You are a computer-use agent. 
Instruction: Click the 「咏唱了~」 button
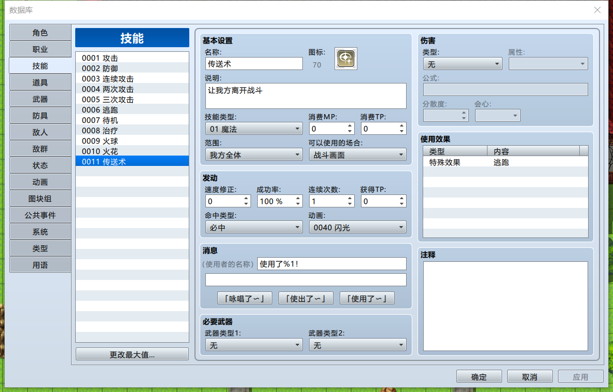pos(245,298)
